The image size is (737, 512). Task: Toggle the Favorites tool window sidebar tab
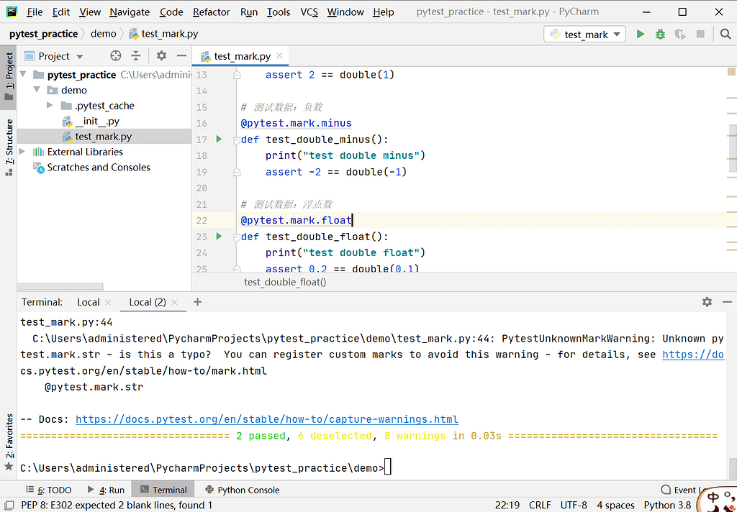click(x=9, y=439)
